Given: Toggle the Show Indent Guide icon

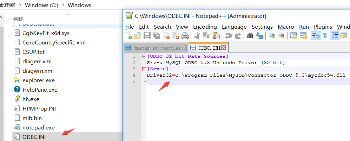Looking at the screenshot, I should [335, 35].
